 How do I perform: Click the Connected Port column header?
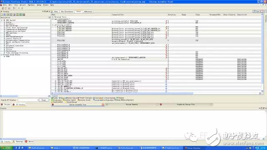point(118,15)
